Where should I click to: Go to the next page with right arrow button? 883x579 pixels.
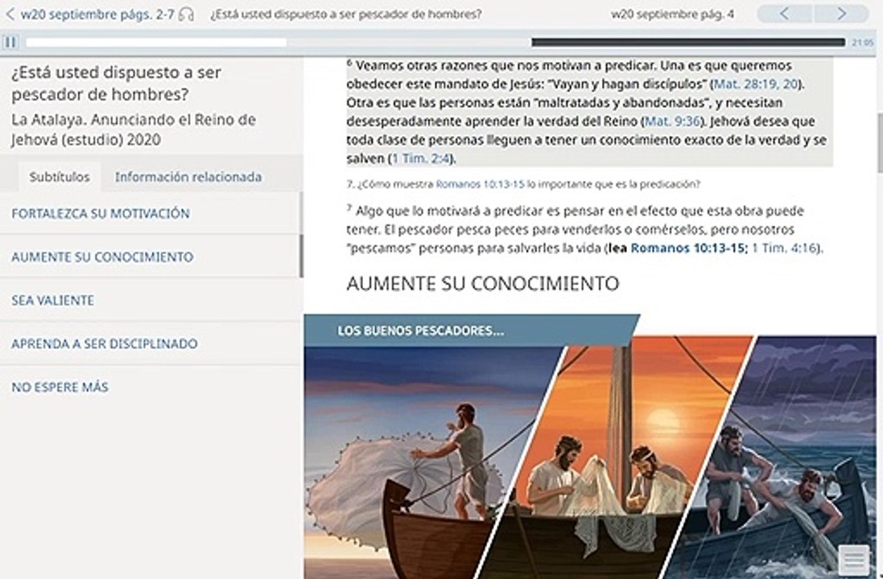click(x=841, y=14)
